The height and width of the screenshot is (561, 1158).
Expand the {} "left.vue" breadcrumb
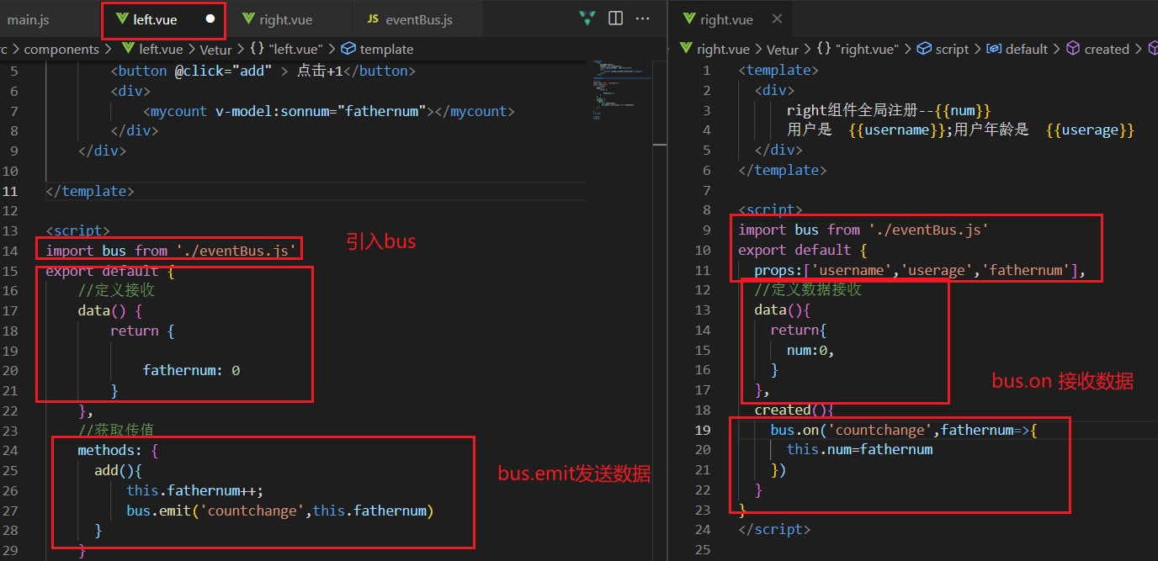(x=287, y=49)
